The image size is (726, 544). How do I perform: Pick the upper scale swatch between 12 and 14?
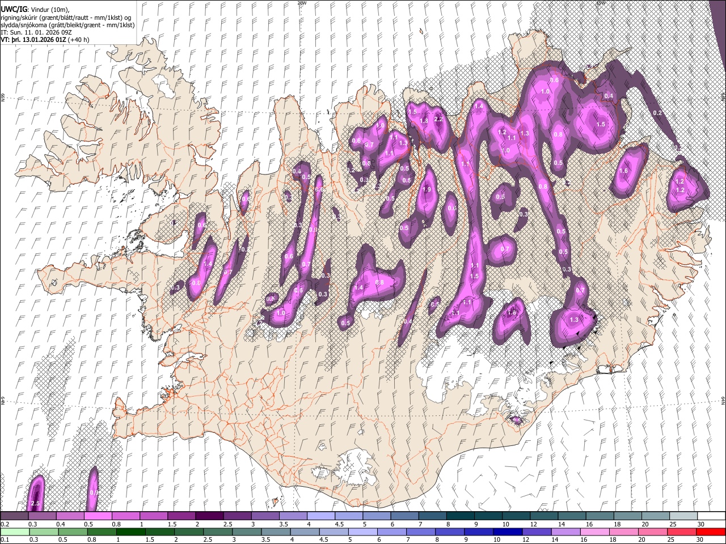coord(544,516)
